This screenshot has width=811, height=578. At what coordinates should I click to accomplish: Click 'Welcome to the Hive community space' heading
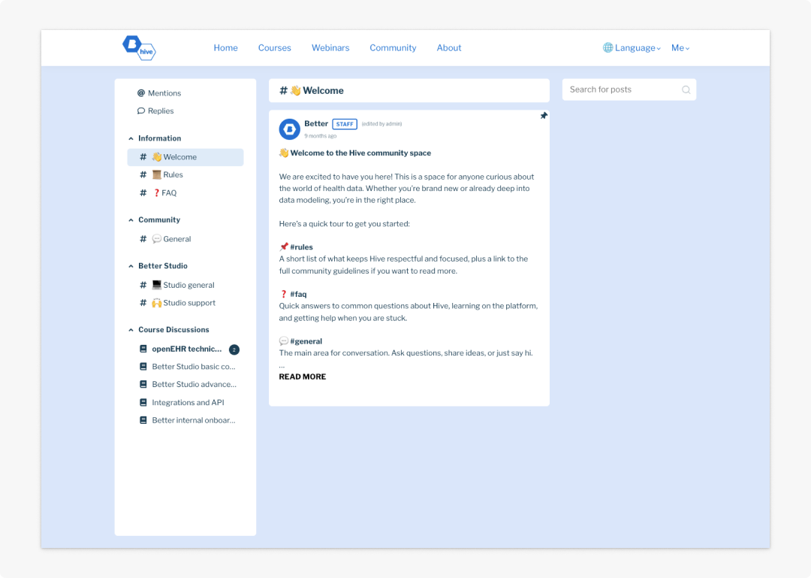(x=360, y=153)
